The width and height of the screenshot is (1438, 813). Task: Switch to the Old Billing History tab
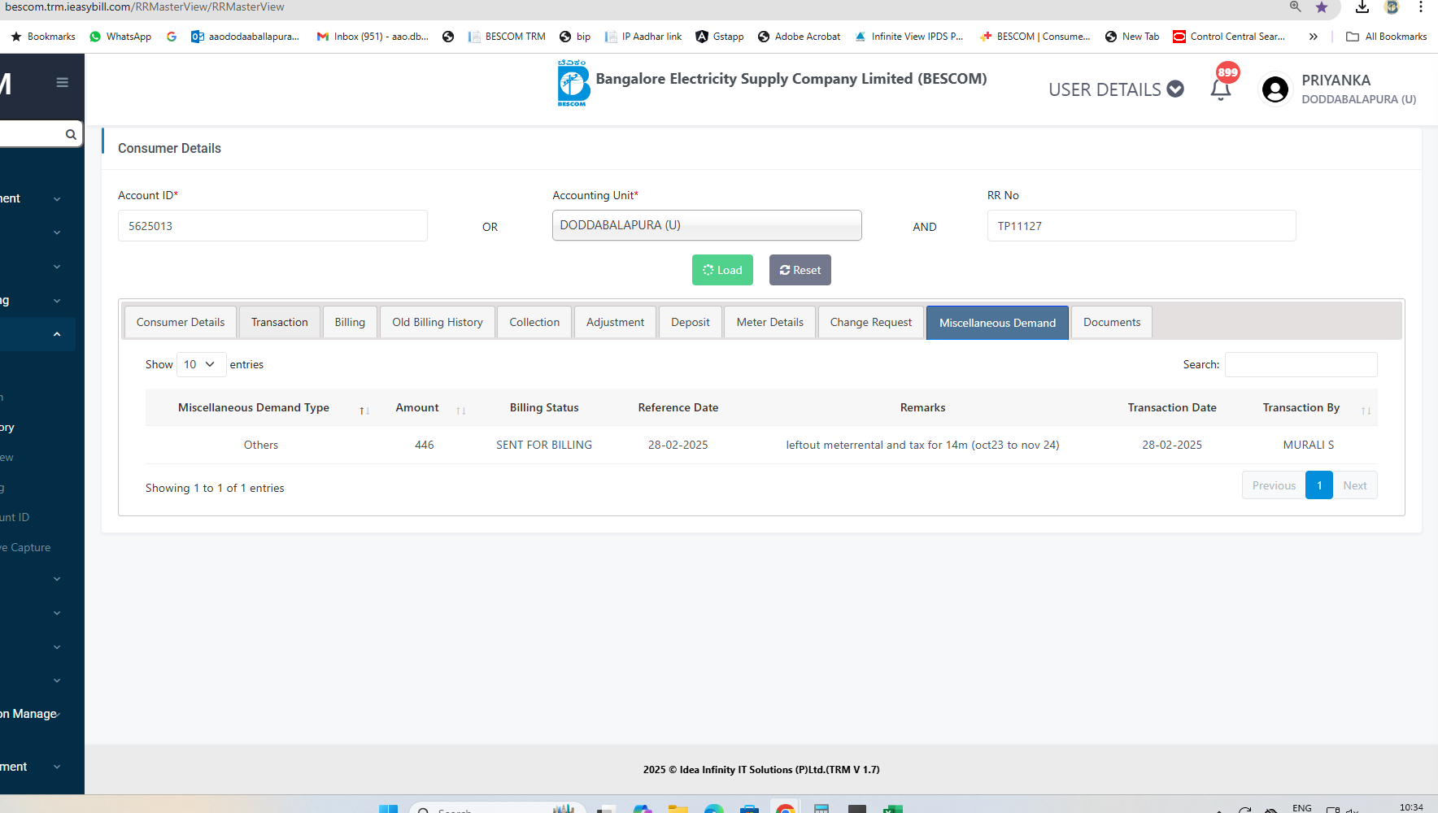[x=438, y=322]
